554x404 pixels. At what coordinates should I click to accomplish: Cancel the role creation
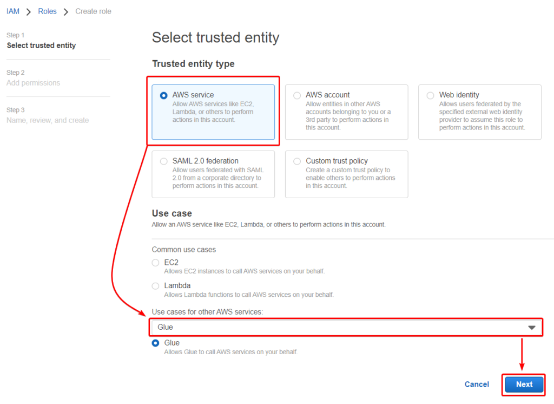click(477, 385)
